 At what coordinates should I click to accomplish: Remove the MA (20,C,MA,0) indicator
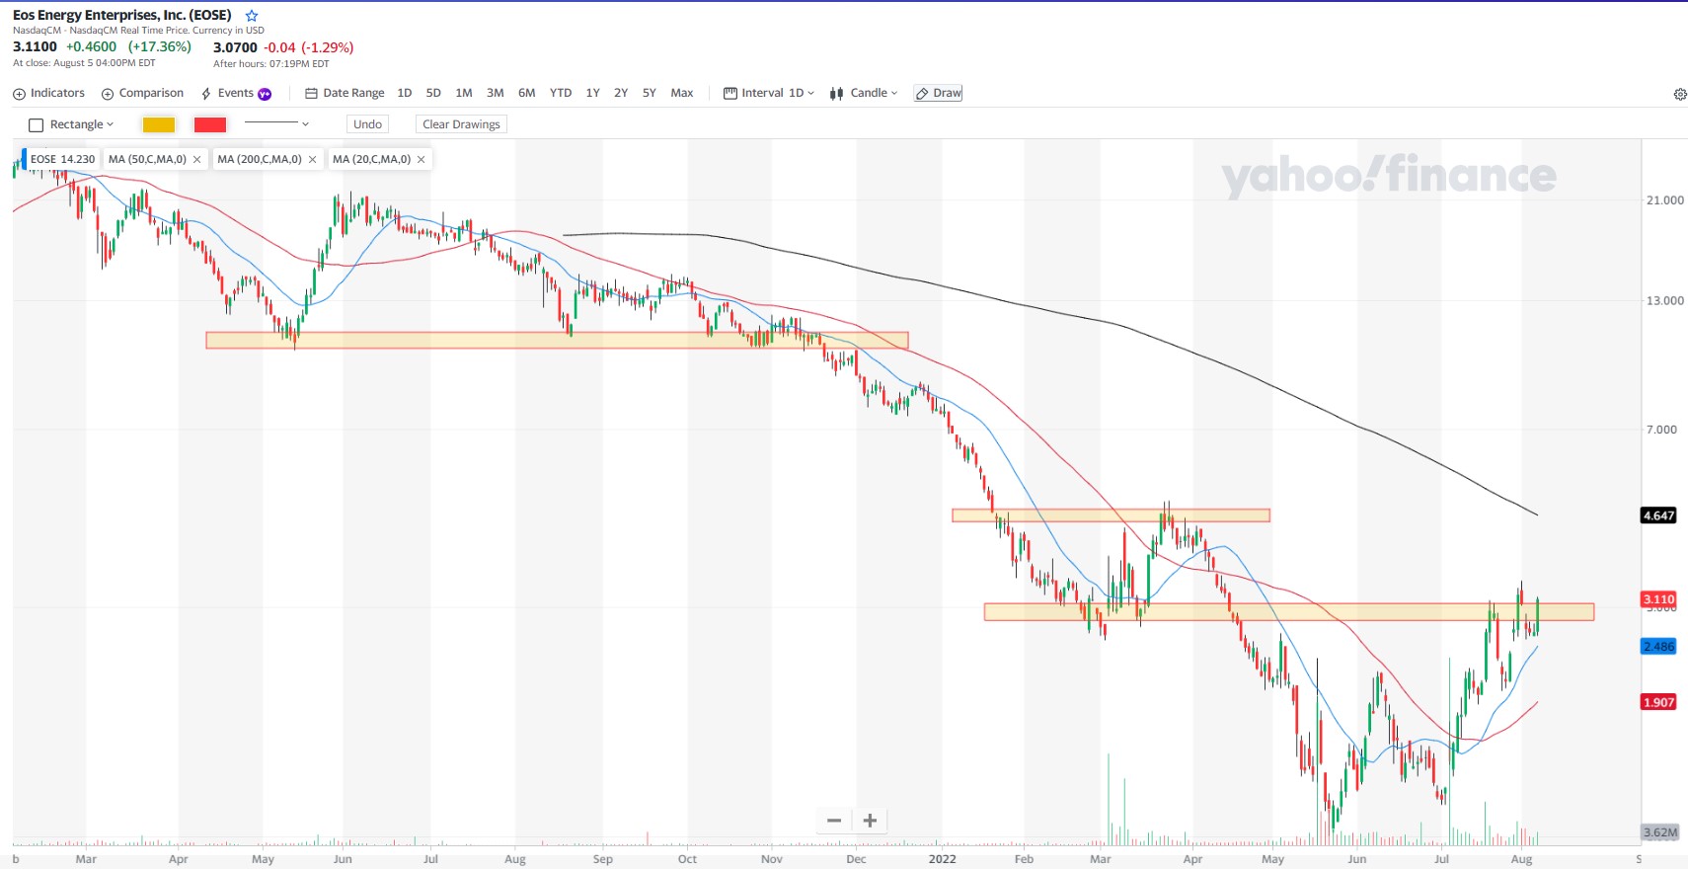[422, 159]
